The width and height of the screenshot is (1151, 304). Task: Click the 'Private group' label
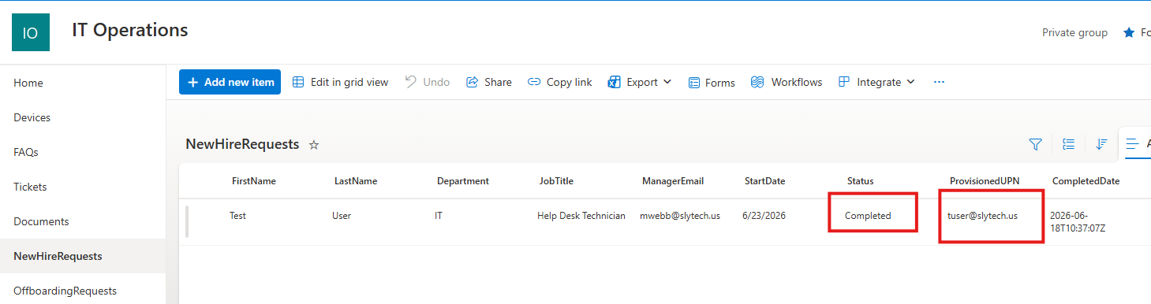1074,32
